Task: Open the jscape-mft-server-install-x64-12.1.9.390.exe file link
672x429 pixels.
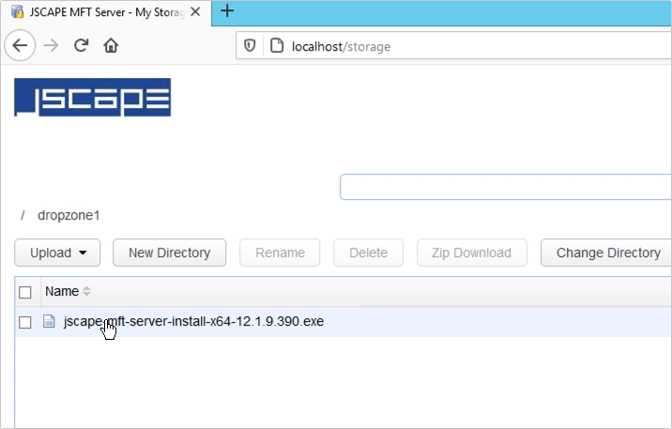Action: click(193, 321)
